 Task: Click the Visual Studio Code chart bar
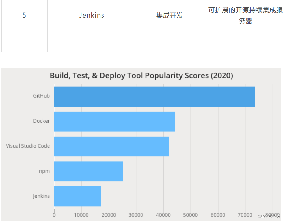pos(111,146)
